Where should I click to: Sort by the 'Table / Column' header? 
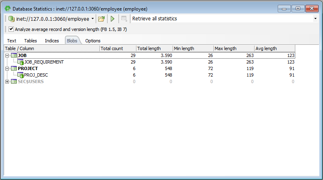point(52,48)
